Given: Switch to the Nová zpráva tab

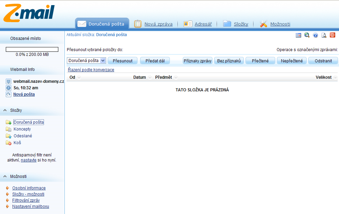Looking at the screenshot, I should click(158, 24).
